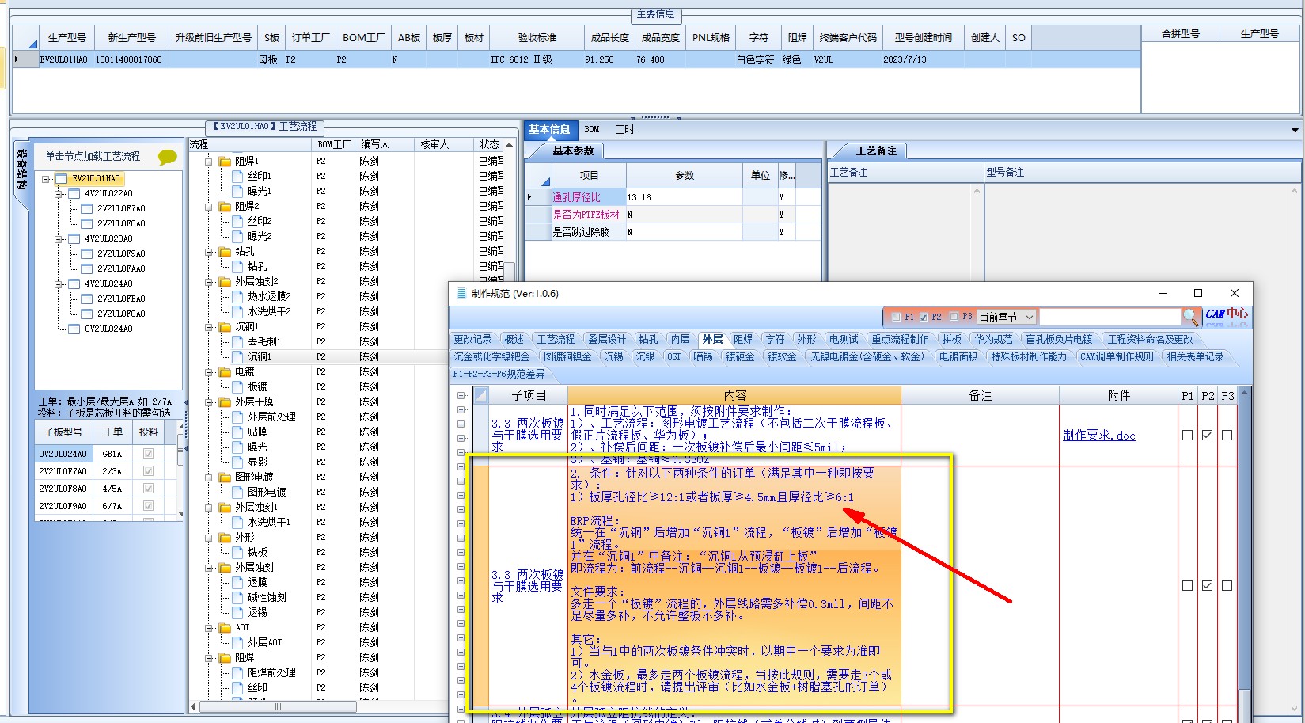Image resolution: width=1305 pixels, height=723 pixels.
Task: Open the 设备结构 vertical side tab
Action: [x=21, y=169]
